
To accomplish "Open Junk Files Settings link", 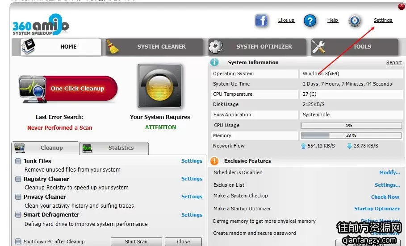I will point(192,161).
